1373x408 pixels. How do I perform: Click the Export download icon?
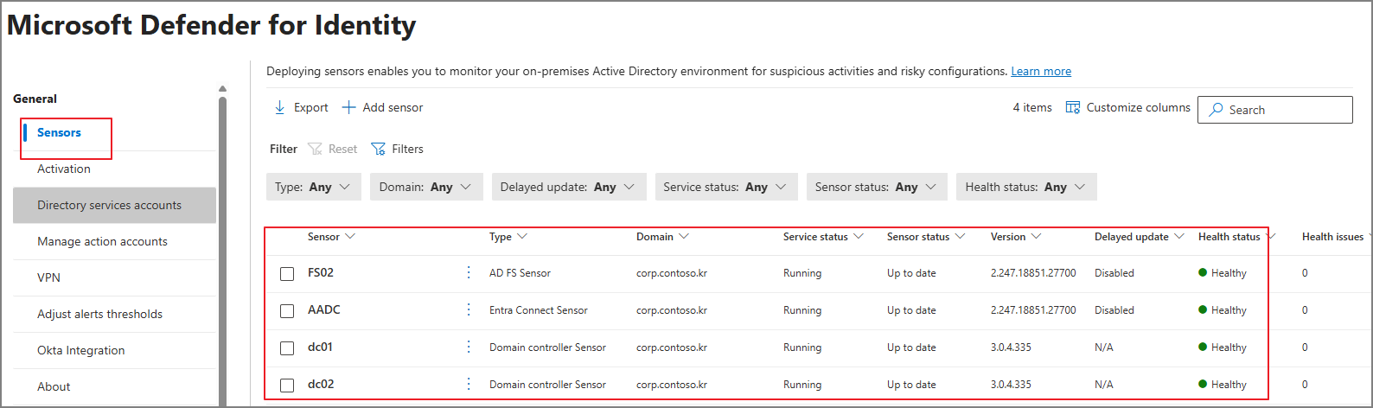coord(279,107)
